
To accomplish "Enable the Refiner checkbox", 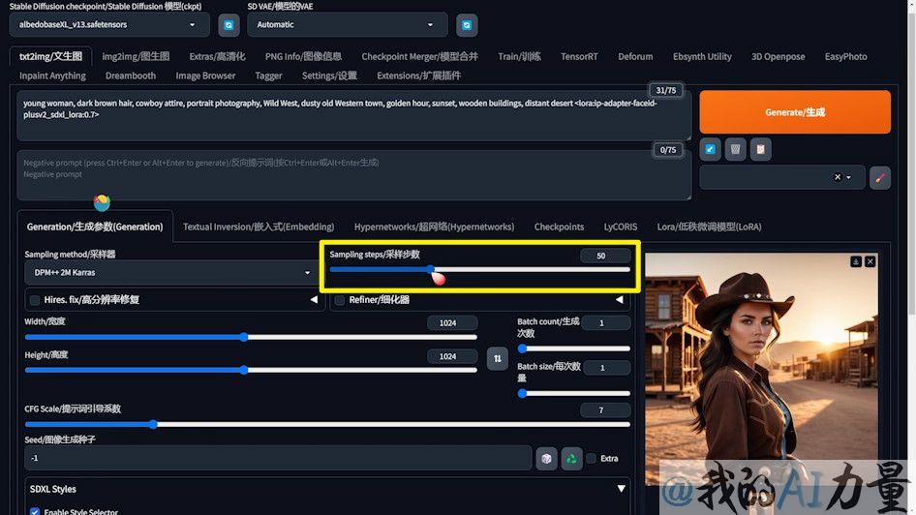I will pyautogui.click(x=340, y=300).
